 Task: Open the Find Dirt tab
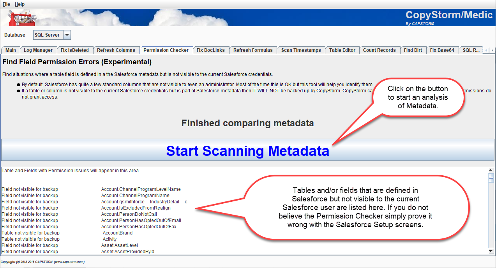(413, 50)
